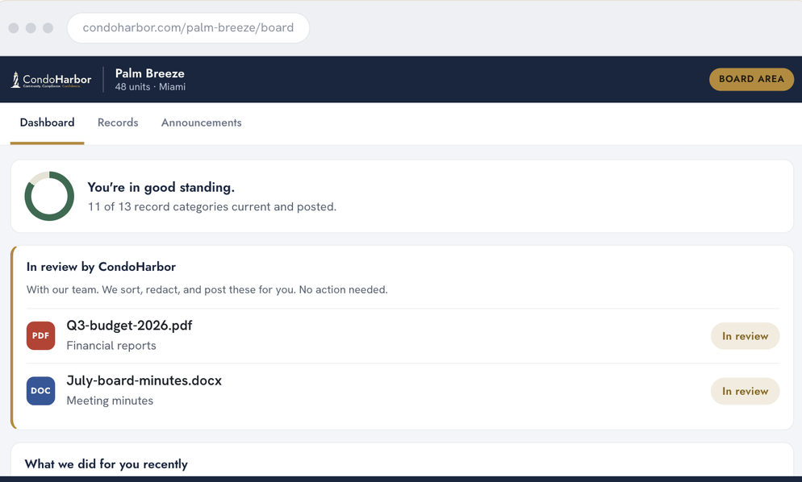Click the green compliance progress ring
Screen dimensions: 802x482
click(x=49, y=197)
